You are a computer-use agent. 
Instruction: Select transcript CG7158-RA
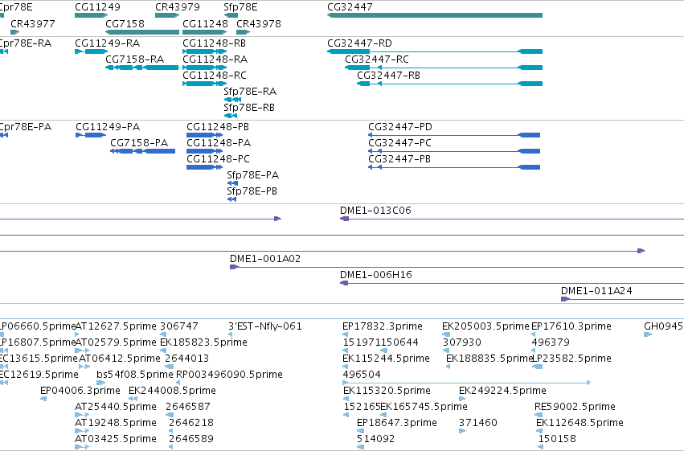(142, 68)
